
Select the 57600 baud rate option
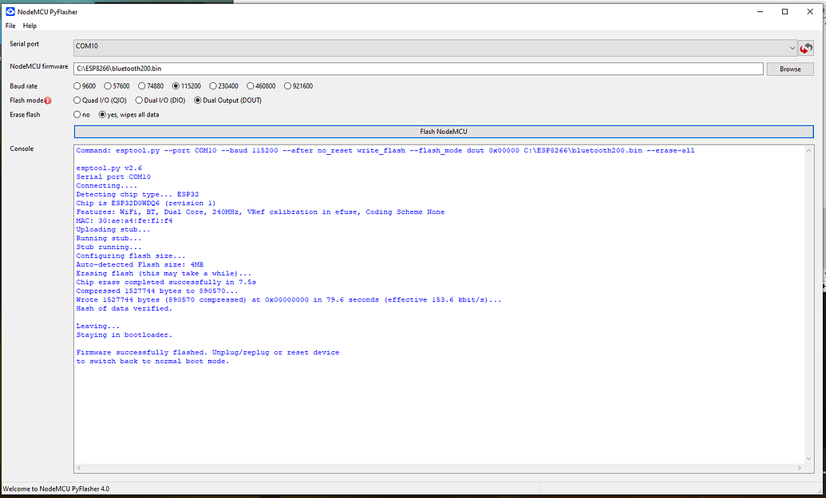pyautogui.click(x=109, y=86)
